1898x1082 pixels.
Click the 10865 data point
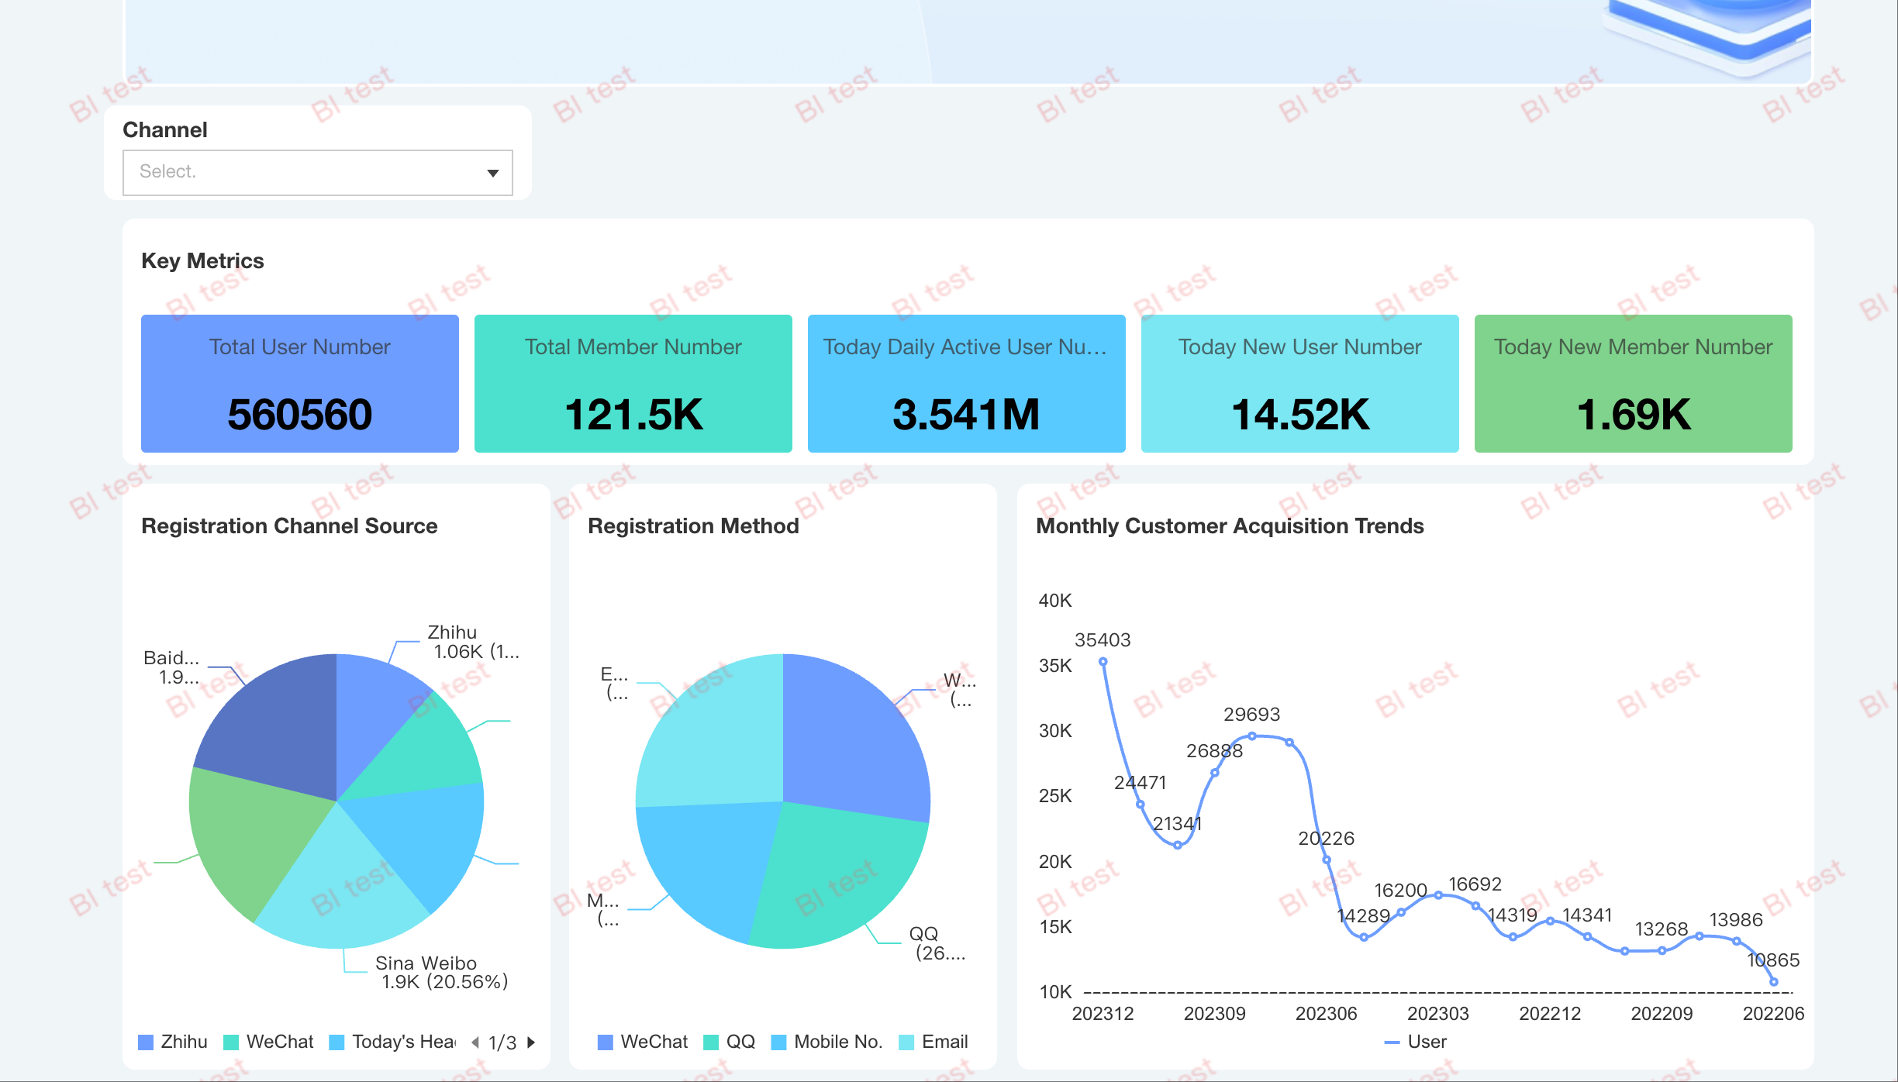pyautogui.click(x=1773, y=982)
